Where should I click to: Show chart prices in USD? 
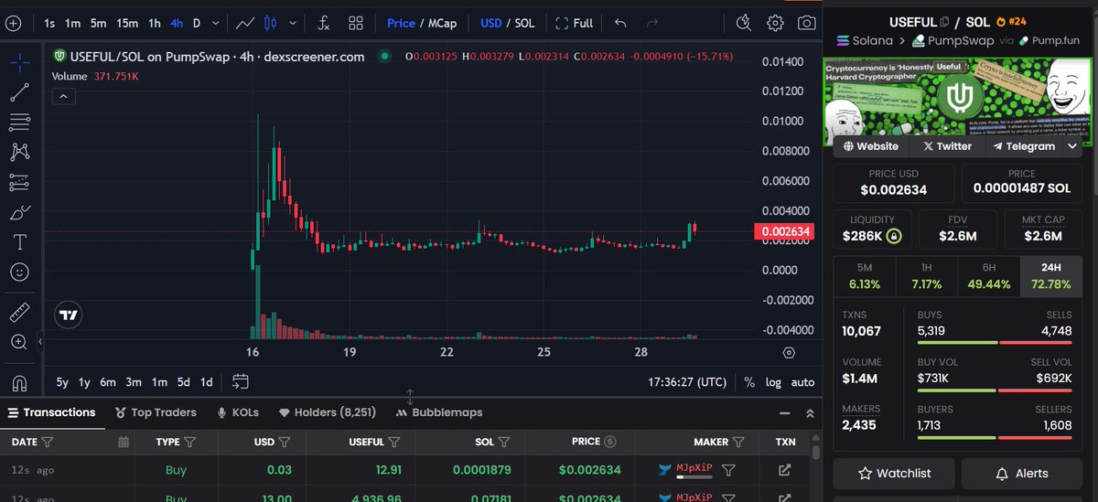[490, 23]
